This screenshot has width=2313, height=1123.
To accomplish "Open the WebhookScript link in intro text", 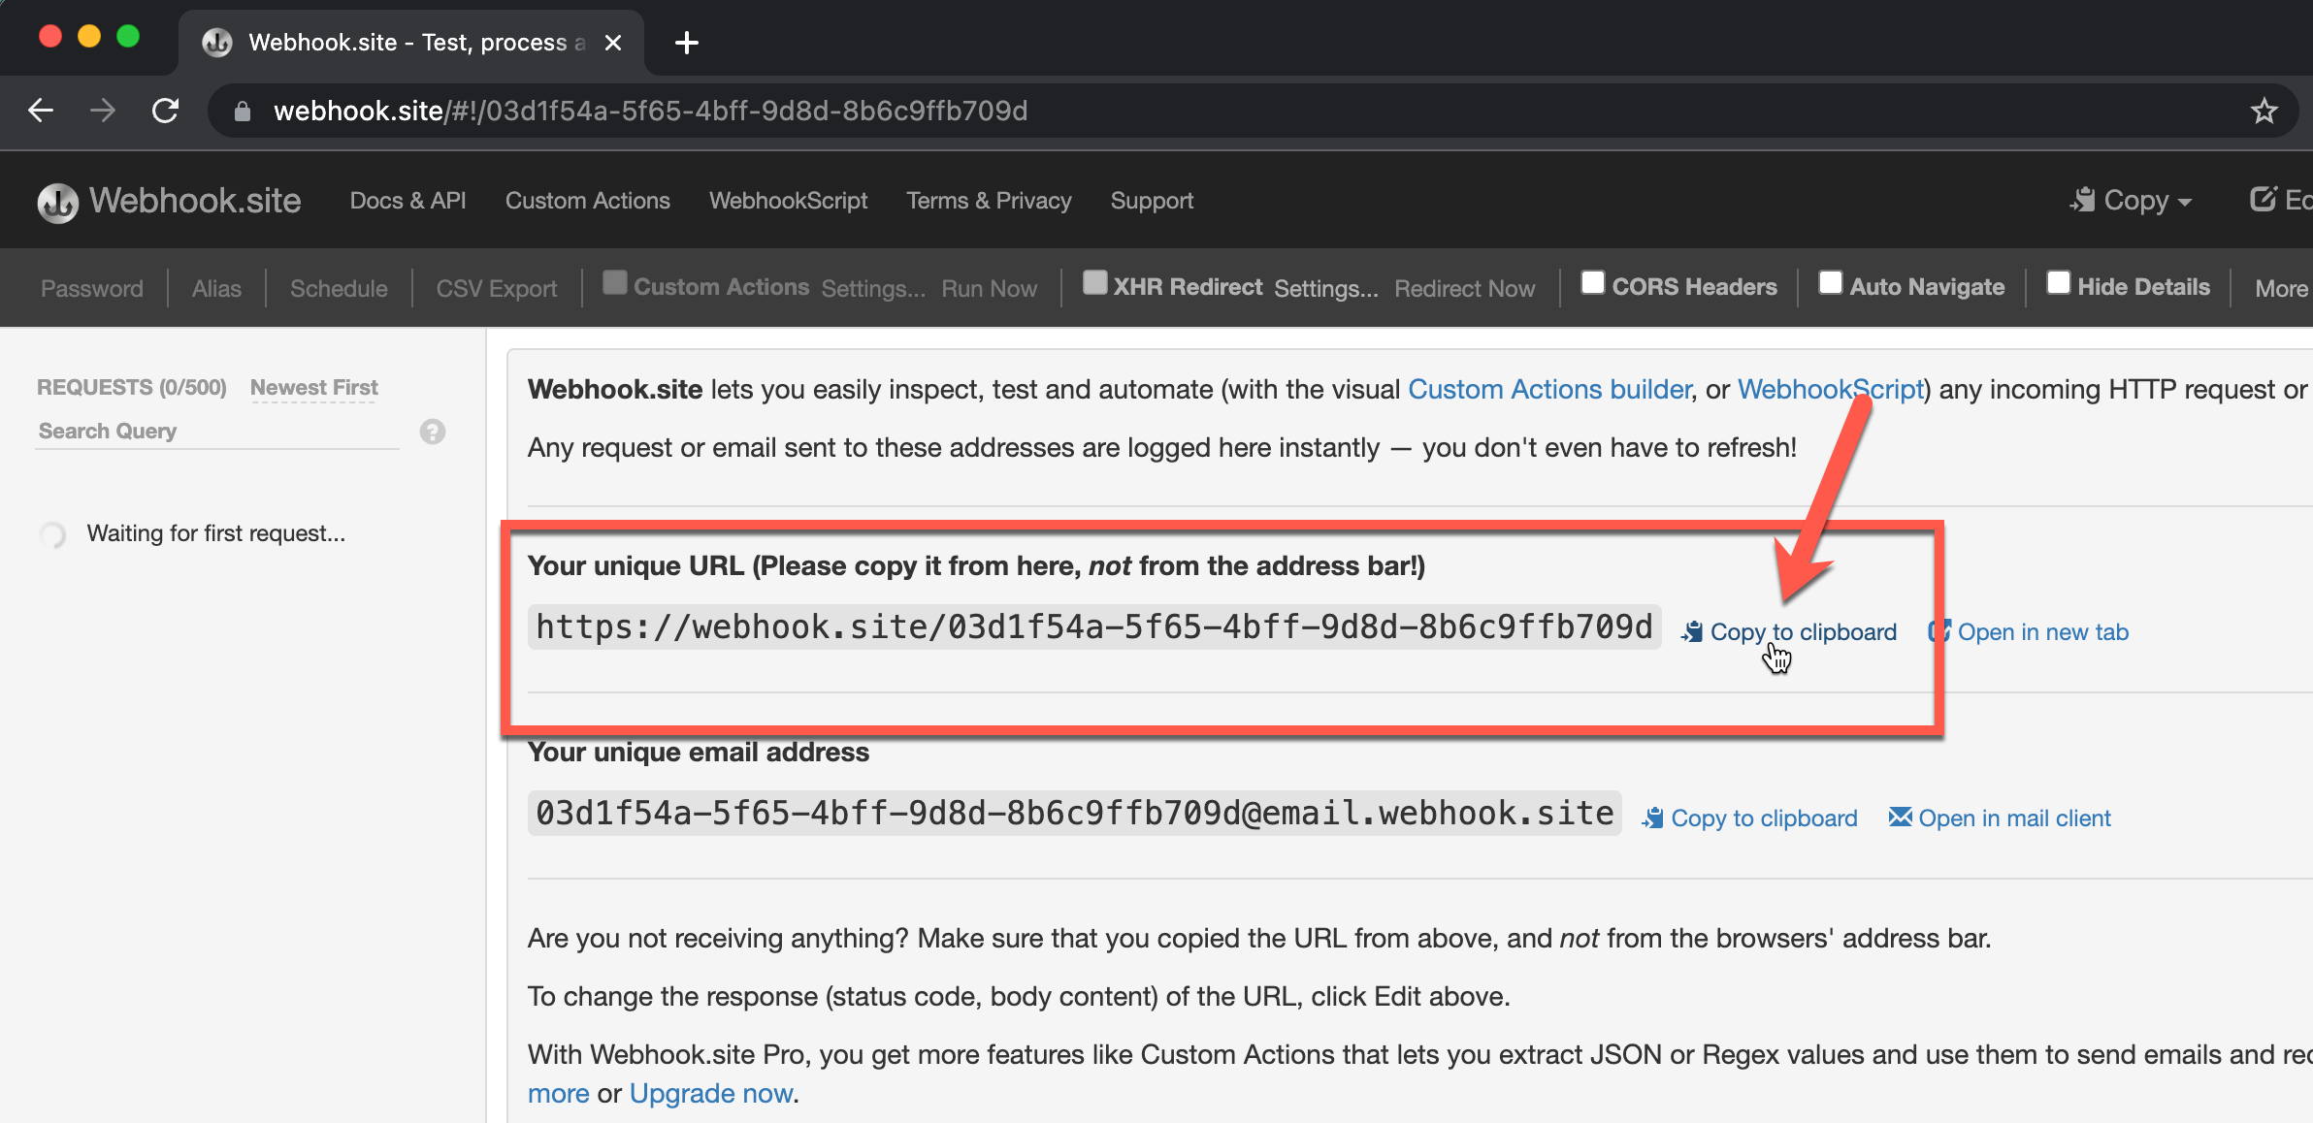I will coord(1830,390).
